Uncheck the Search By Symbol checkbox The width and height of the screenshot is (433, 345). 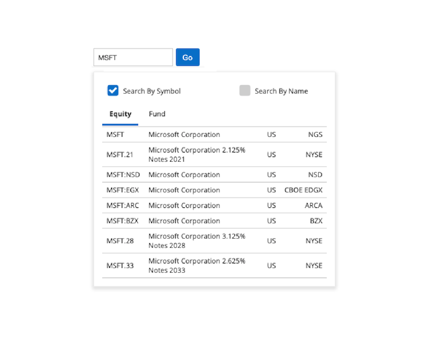[x=113, y=91]
